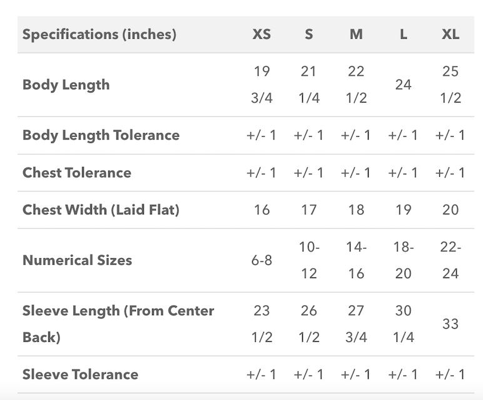This screenshot has height=400, width=483.
Task: Select the 14-16 numerical size cell
Action: pos(356,260)
